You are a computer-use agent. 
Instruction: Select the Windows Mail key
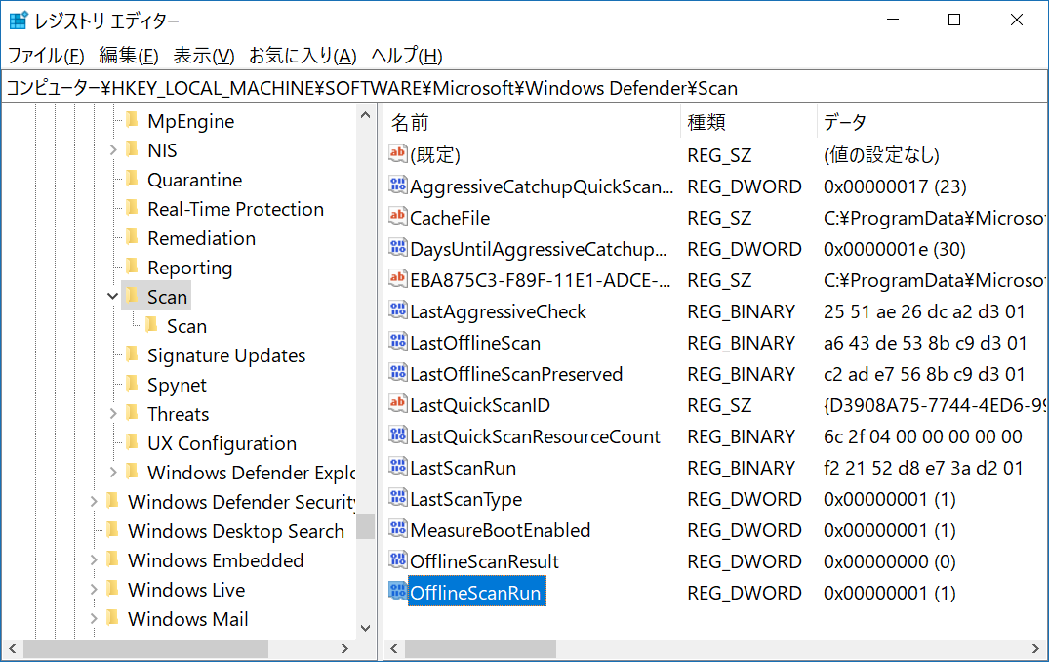(x=188, y=618)
